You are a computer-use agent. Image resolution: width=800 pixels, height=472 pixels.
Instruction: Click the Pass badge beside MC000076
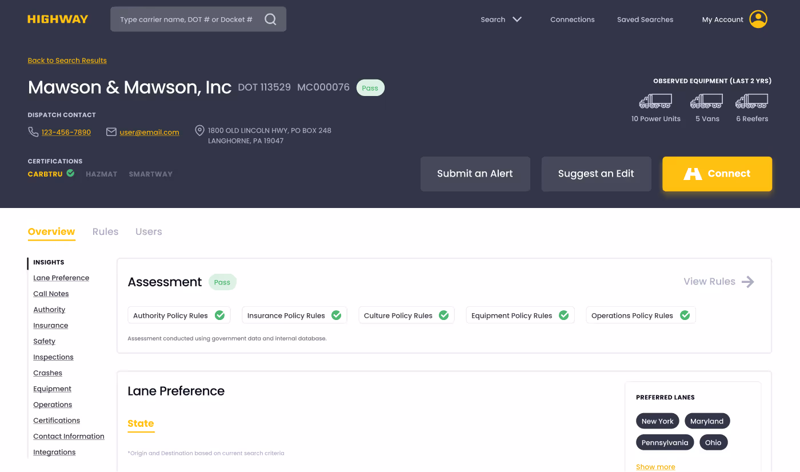click(370, 88)
